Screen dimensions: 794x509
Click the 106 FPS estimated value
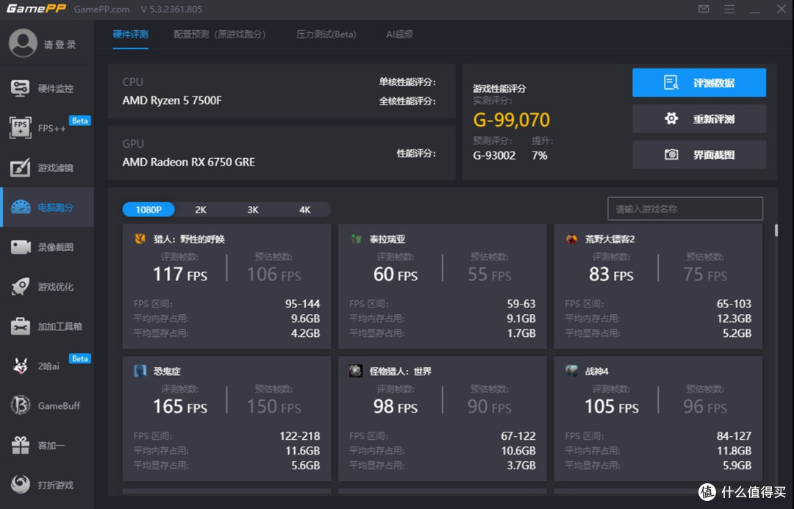[x=273, y=274]
